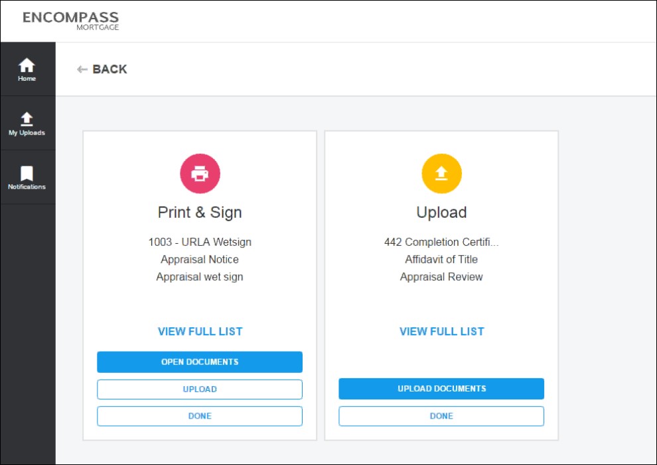Click the UPLOAD DOCUMENTS button

(441, 389)
